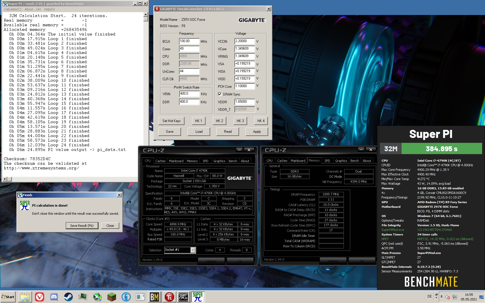Click Read in TweakLauncher
Screen dimensions: 485x303
coord(228,132)
